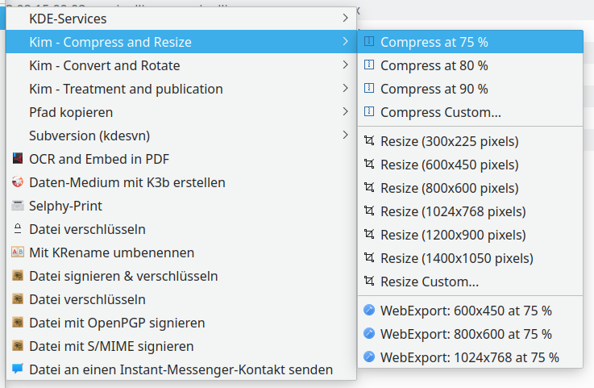Image resolution: width=594 pixels, height=388 pixels.
Task: Click the icon beside Datei signieren & verschlüsseln
Action: [18, 276]
